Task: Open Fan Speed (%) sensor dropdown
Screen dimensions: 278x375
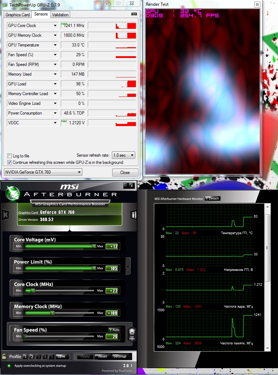Action: coord(55,55)
